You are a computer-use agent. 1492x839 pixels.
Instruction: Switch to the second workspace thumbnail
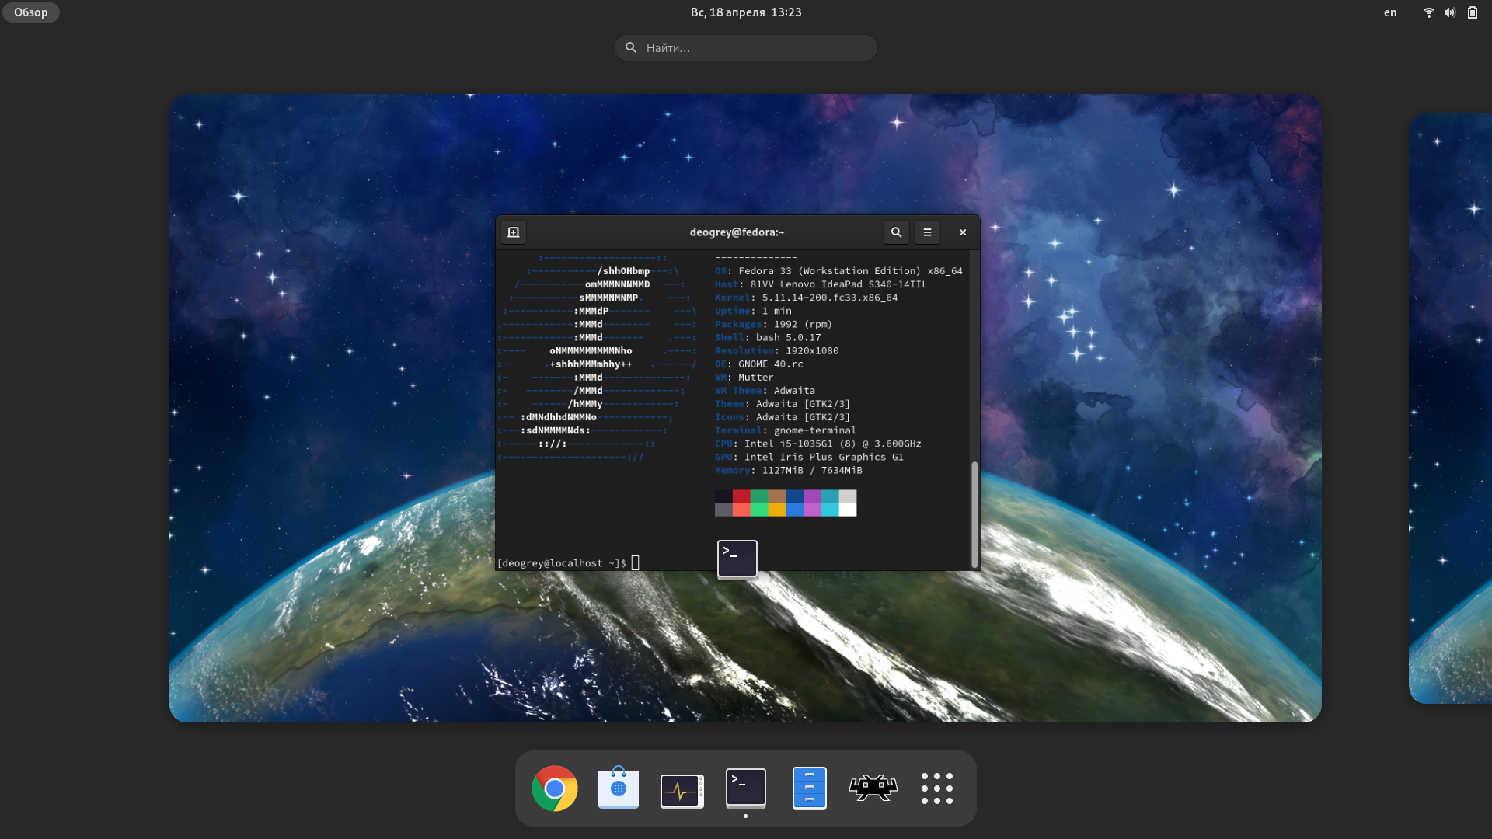click(x=1450, y=409)
